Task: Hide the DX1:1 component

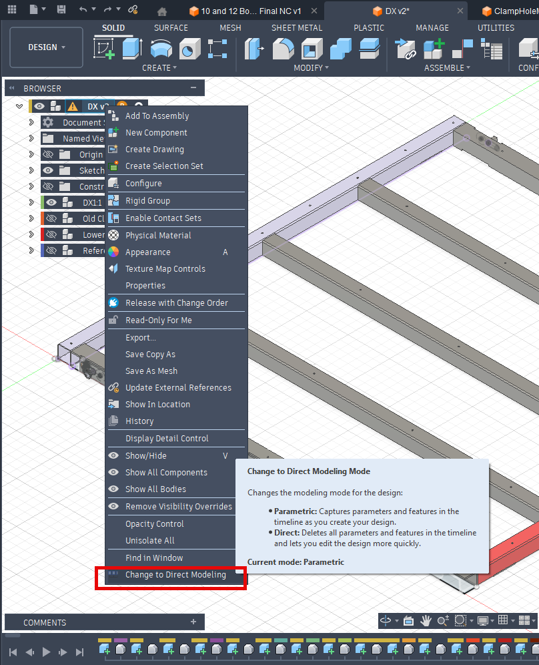Action: 51,202
